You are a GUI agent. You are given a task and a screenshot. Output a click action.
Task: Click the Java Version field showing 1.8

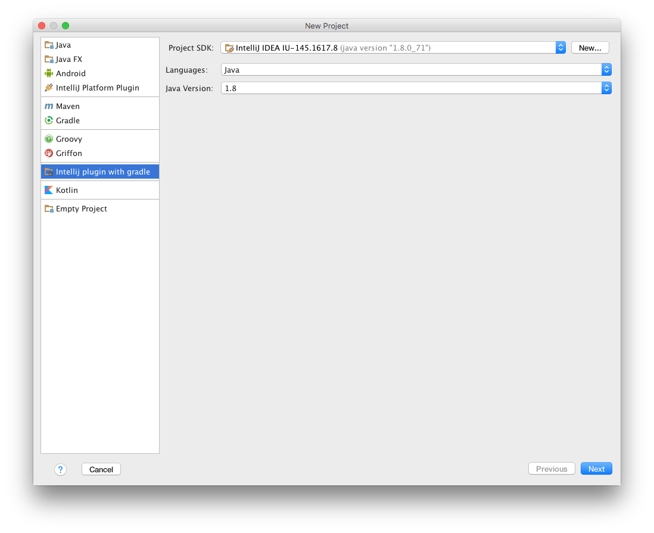click(416, 88)
